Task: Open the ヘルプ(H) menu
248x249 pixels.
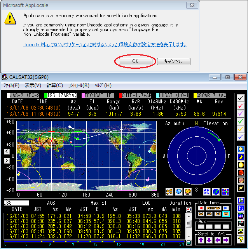Action: tap(103, 85)
